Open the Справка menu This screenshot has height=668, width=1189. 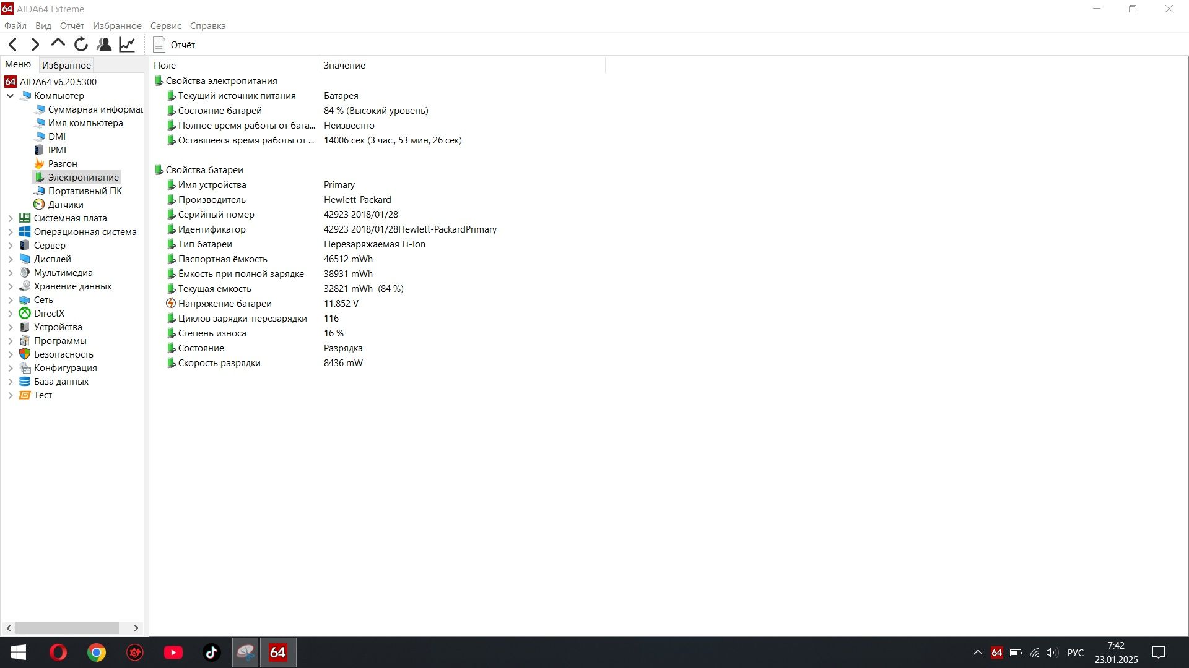(207, 26)
